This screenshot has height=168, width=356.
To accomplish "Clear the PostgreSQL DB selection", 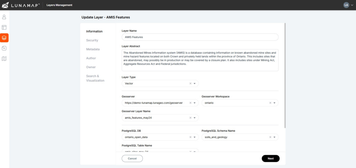I will 191,137.
